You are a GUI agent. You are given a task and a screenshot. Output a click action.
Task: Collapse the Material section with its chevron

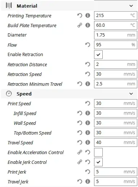pos(131,6)
